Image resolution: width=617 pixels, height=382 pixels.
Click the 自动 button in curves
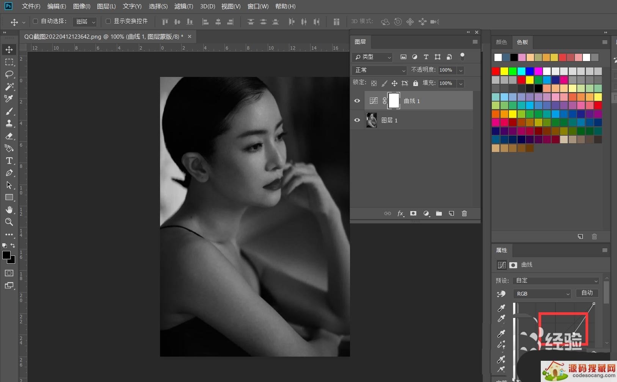pyautogui.click(x=587, y=293)
